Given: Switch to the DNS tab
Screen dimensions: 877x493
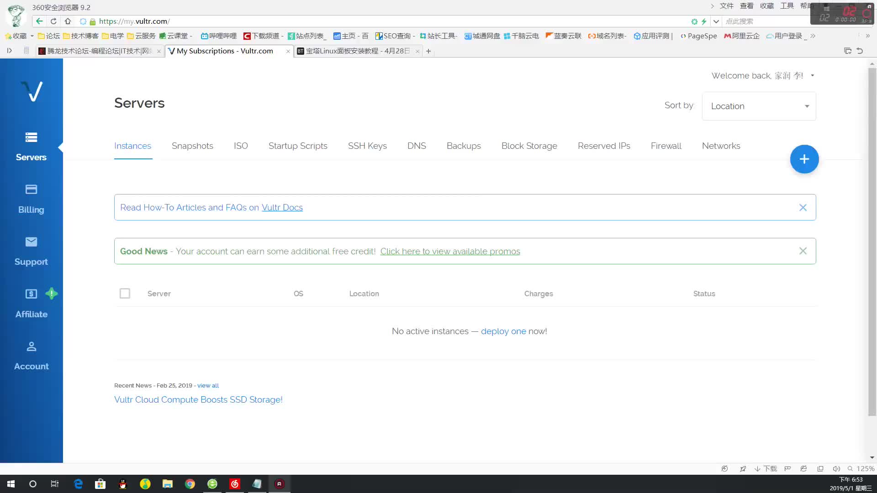Looking at the screenshot, I should (x=417, y=146).
